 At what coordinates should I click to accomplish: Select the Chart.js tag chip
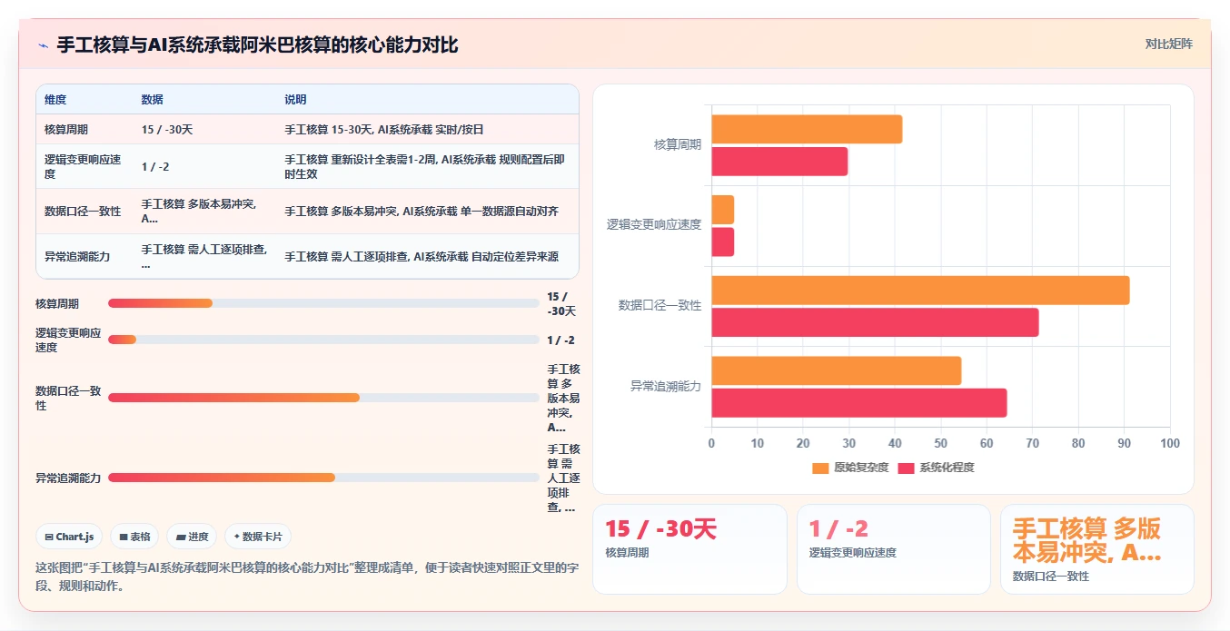(70, 537)
